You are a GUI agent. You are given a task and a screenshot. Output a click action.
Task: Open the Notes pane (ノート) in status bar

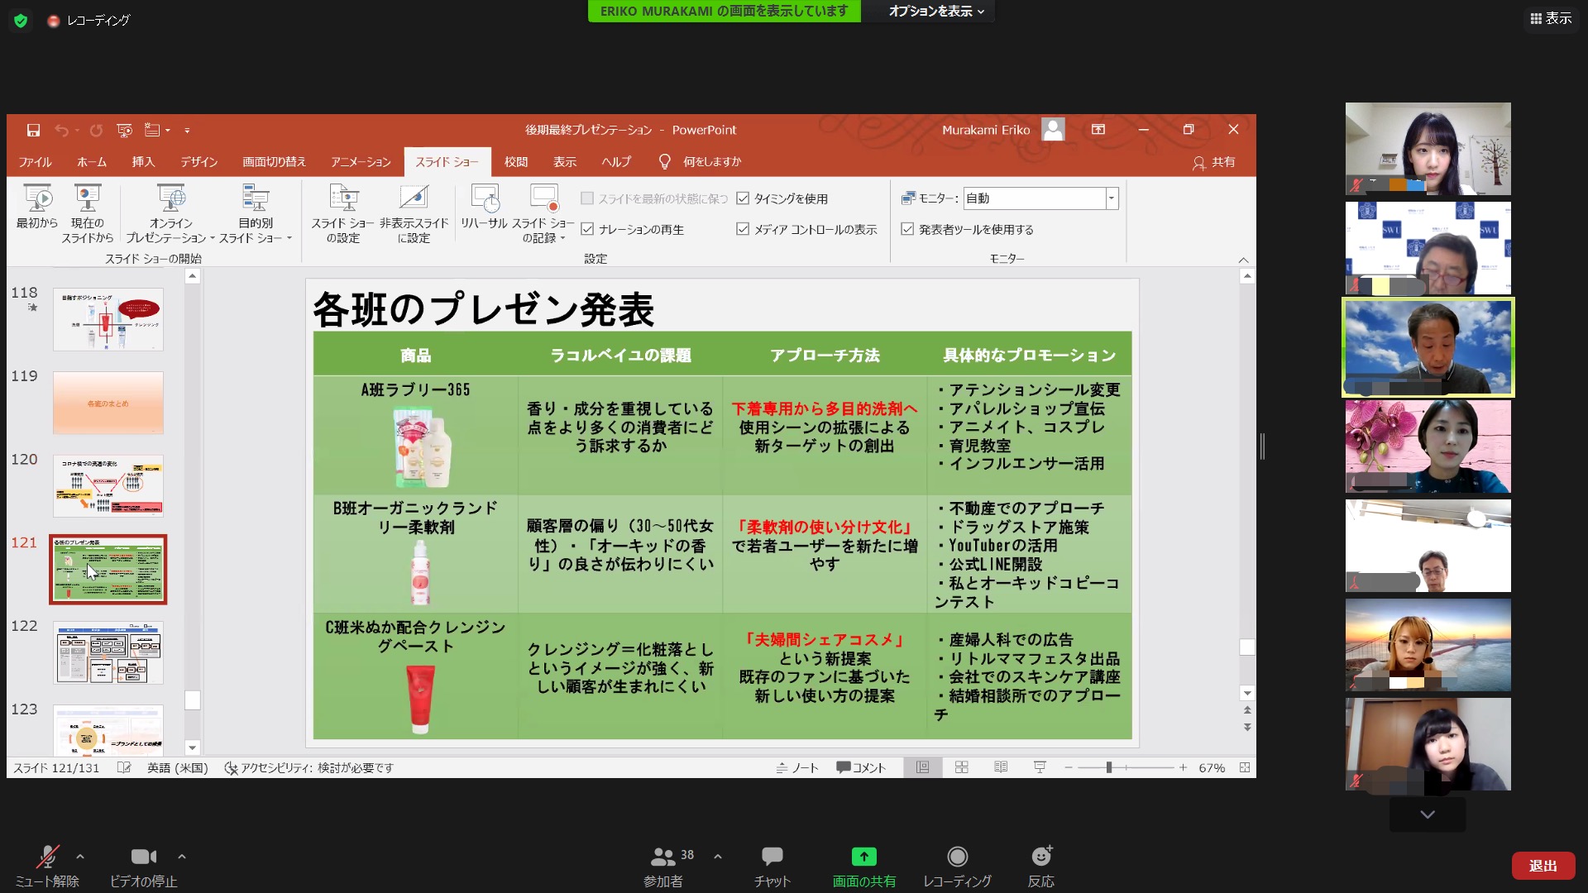pyautogui.click(x=797, y=767)
